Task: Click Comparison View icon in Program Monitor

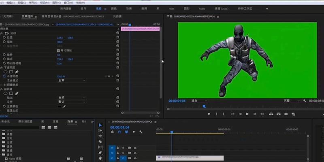Action: [x=293, y=114]
